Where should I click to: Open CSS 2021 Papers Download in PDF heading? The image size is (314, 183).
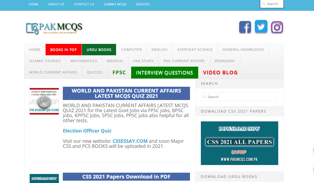pos(126,177)
